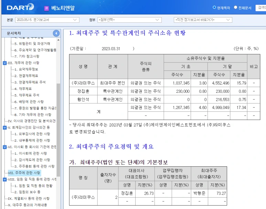
Task: Click the total 17.34 ownership value
Action: 242,108
